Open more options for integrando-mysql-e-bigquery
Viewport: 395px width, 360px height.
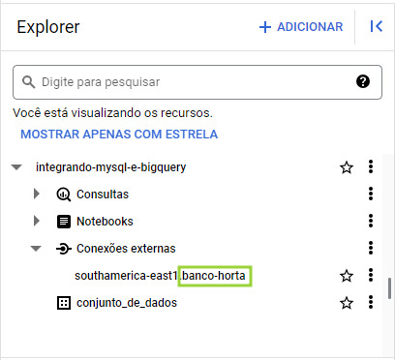(x=371, y=166)
